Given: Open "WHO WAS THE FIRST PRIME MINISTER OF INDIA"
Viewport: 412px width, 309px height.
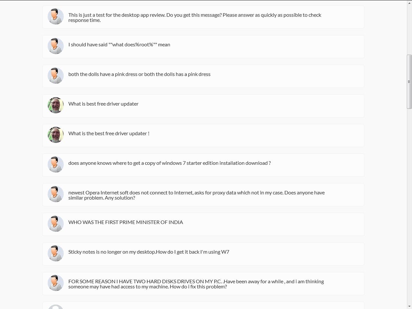Looking at the screenshot, I should pyautogui.click(x=126, y=222).
